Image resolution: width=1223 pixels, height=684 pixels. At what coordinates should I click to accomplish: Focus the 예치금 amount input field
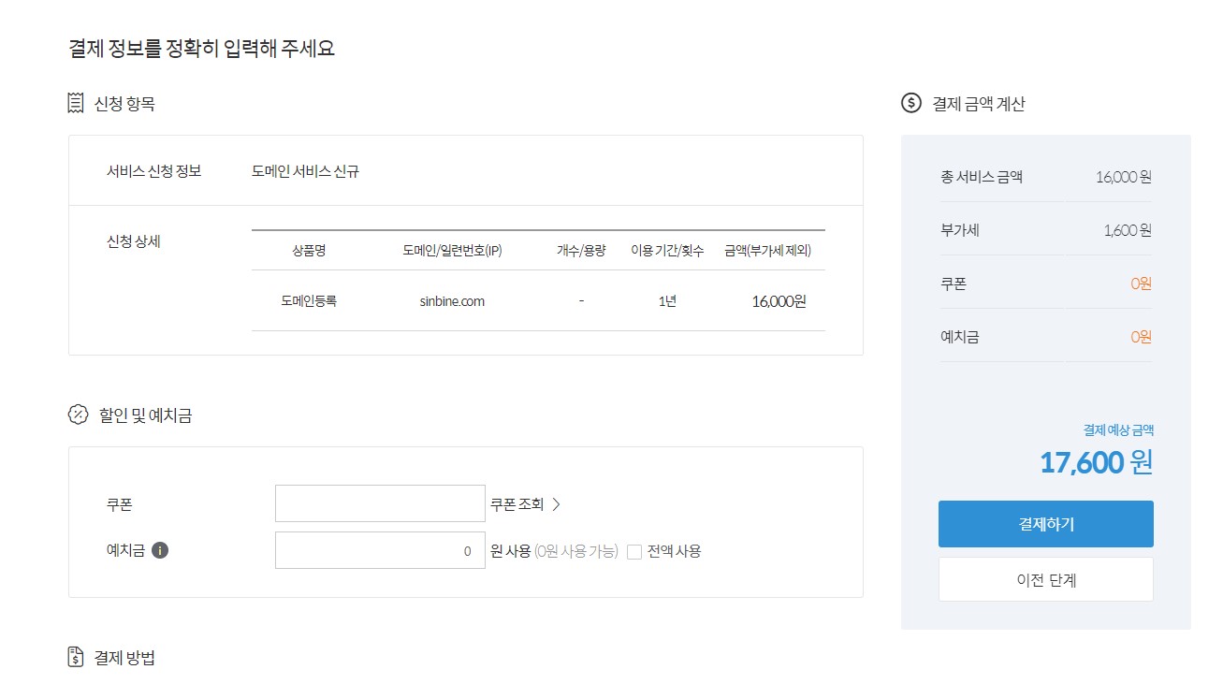point(380,550)
